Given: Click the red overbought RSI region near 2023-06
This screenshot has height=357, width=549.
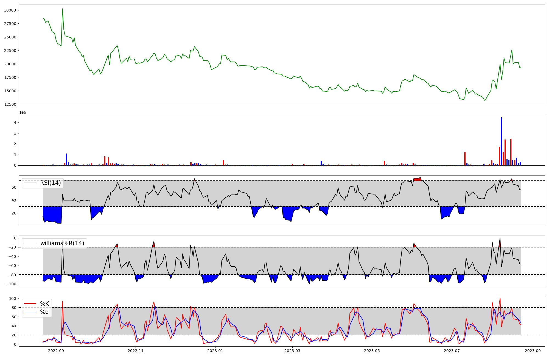Looking at the screenshot, I should [417, 179].
